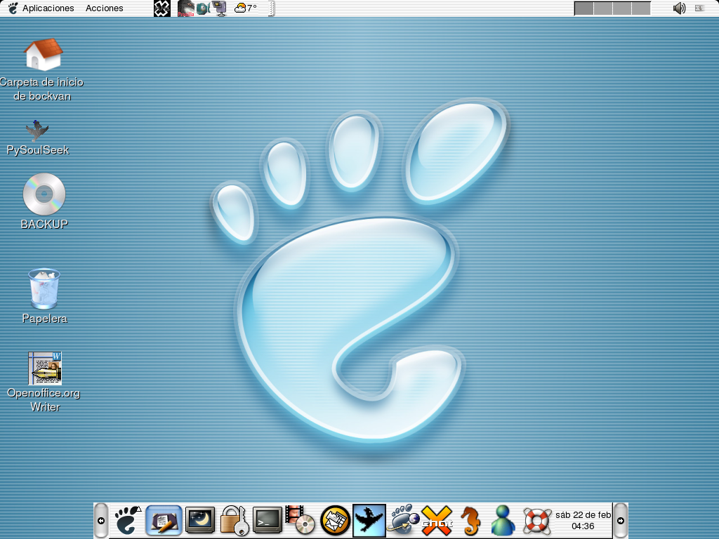Open the lifebuoy help icon
The height and width of the screenshot is (539, 719).
point(537,521)
